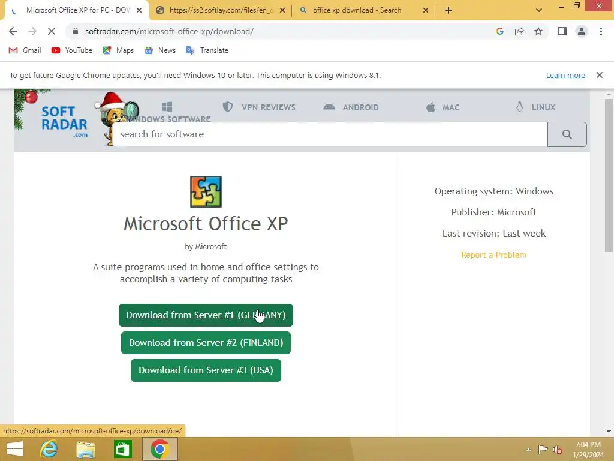Open the Chrome profile icon
614x461 pixels.
click(582, 31)
